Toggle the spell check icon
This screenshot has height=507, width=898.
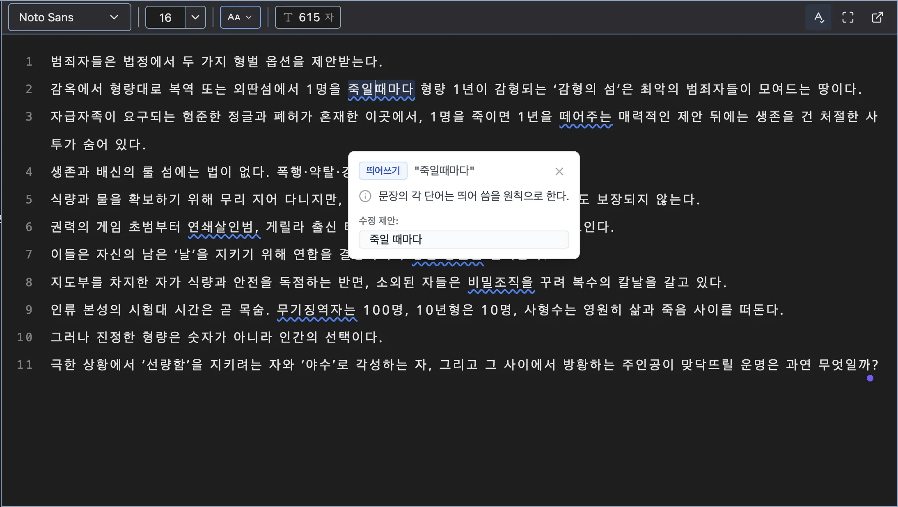818,17
